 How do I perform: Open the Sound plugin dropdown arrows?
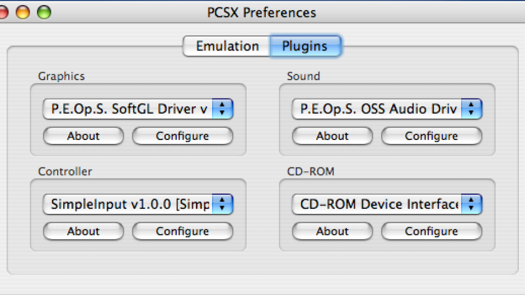471,109
